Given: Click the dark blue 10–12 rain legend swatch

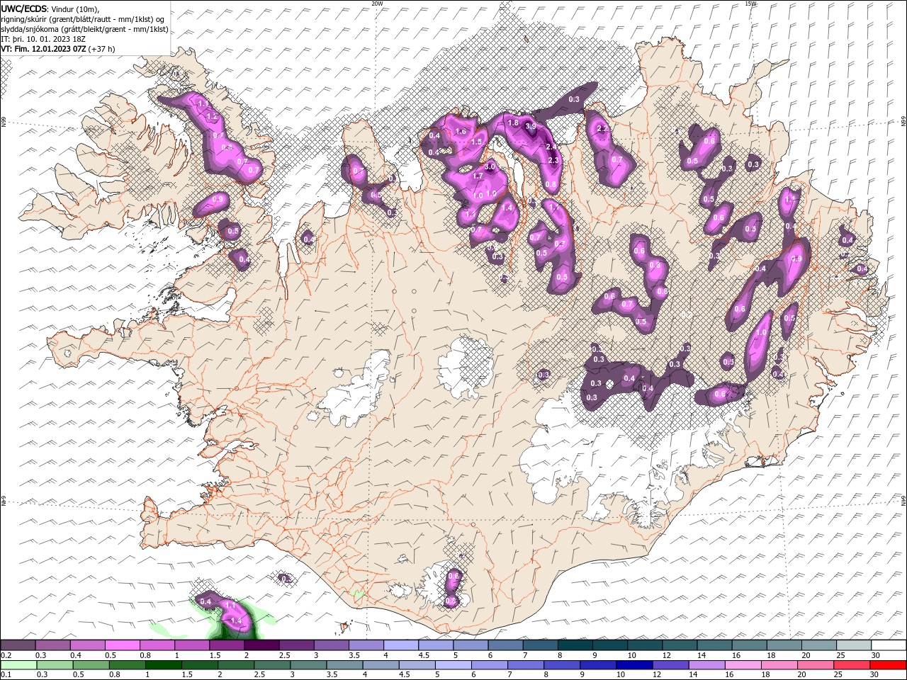Looking at the screenshot, I should click(x=633, y=665).
